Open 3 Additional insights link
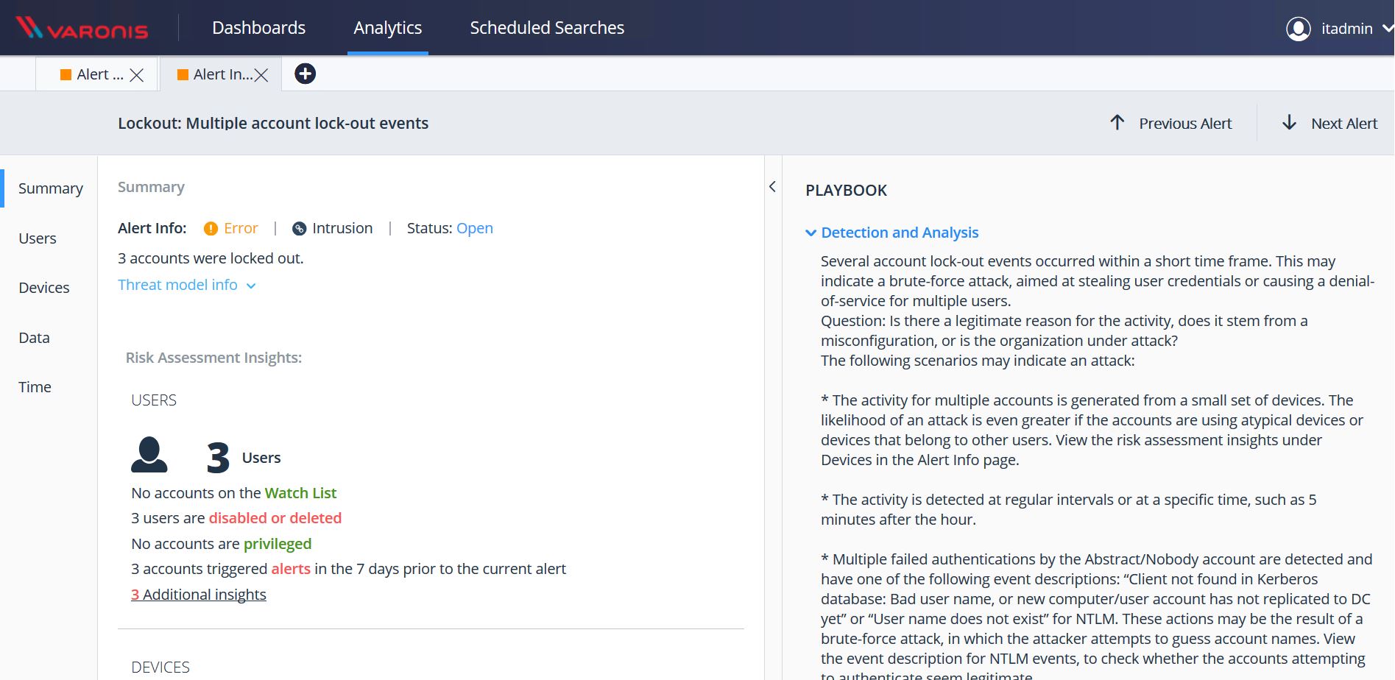 [199, 595]
